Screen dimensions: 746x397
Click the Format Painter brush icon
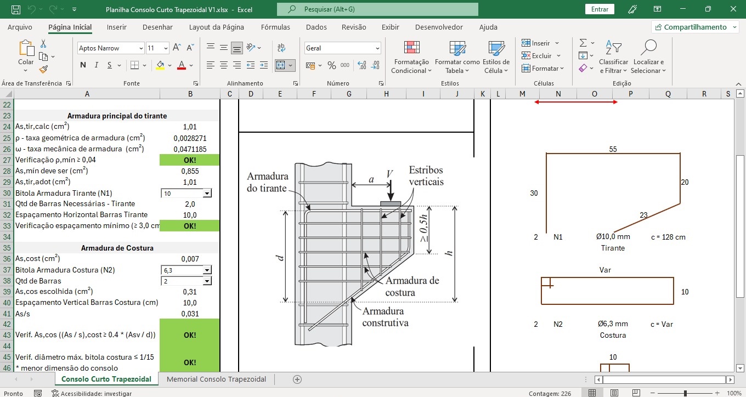43,69
